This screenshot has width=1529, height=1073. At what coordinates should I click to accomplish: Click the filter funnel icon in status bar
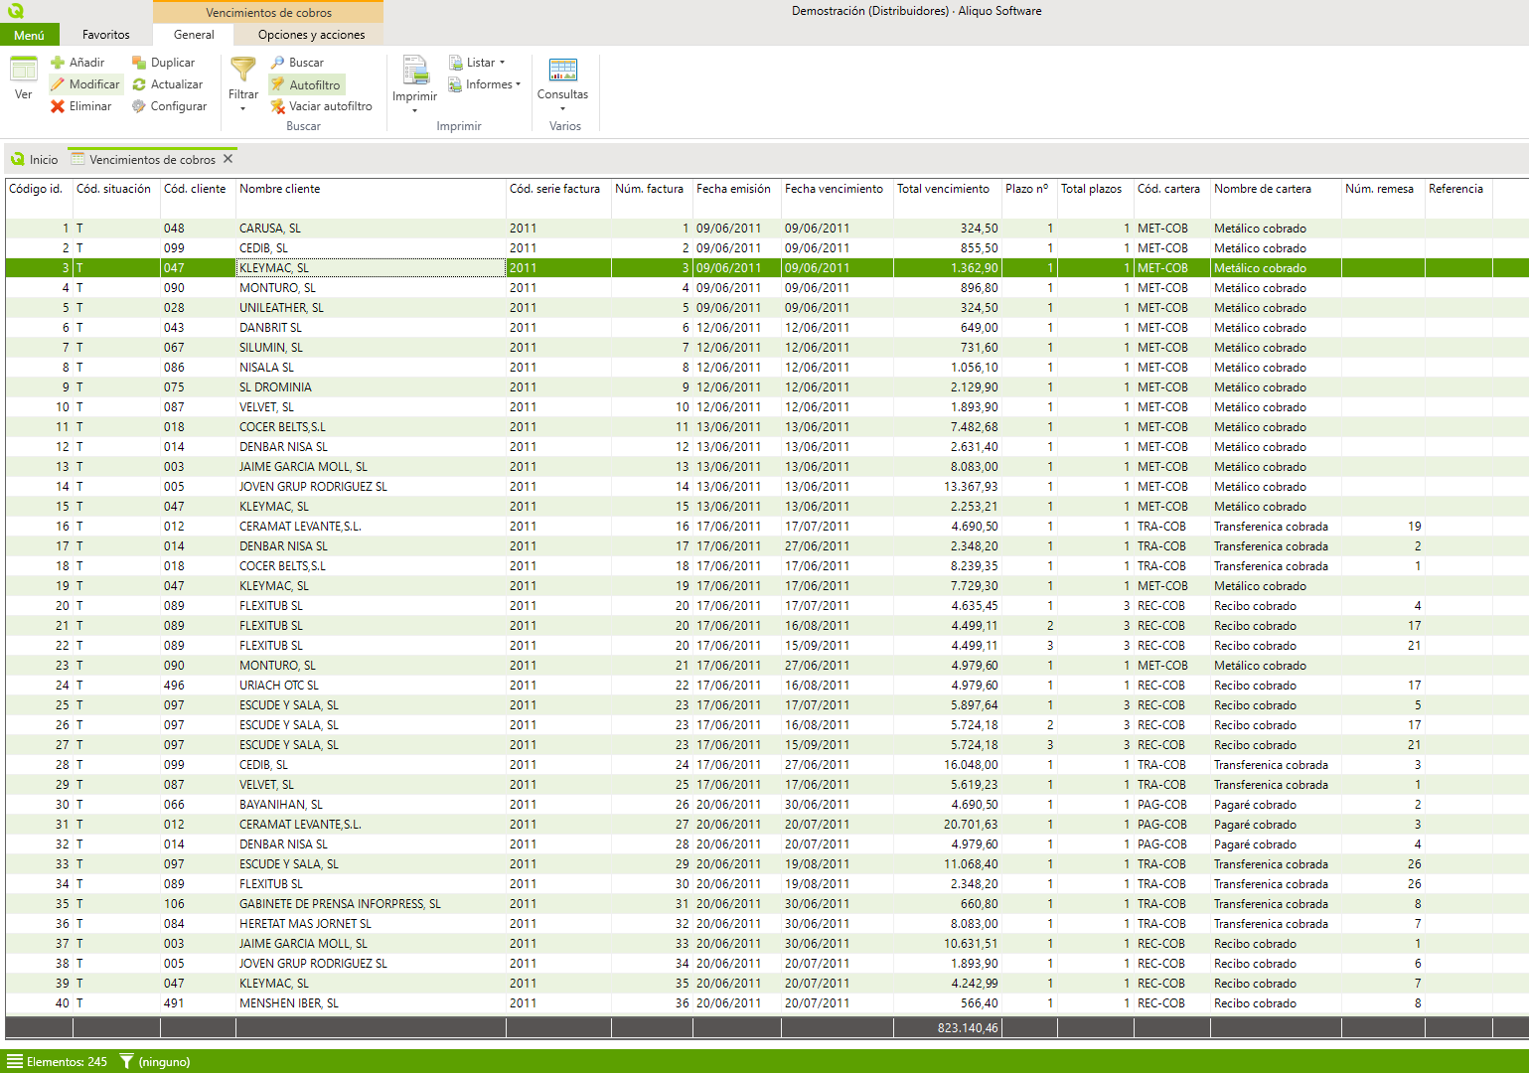pyautogui.click(x=126, y=1061)
